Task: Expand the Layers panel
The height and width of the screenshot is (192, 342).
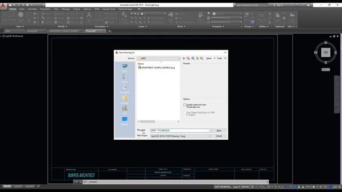Action: pos(143,27)
